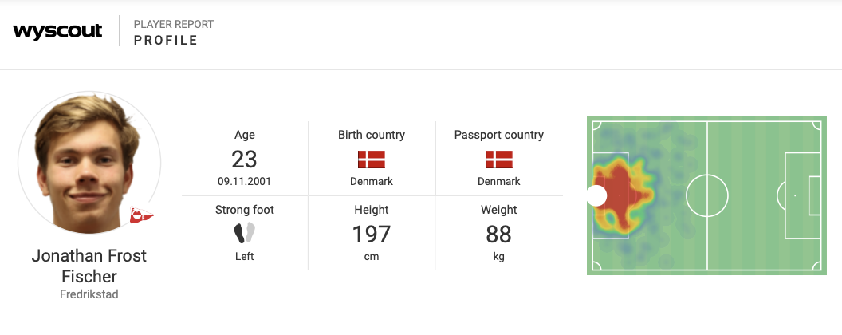The image size is (842, 335).
Task: Click the player name Jonathan Frost Fischer
Action: pos(89,266)
